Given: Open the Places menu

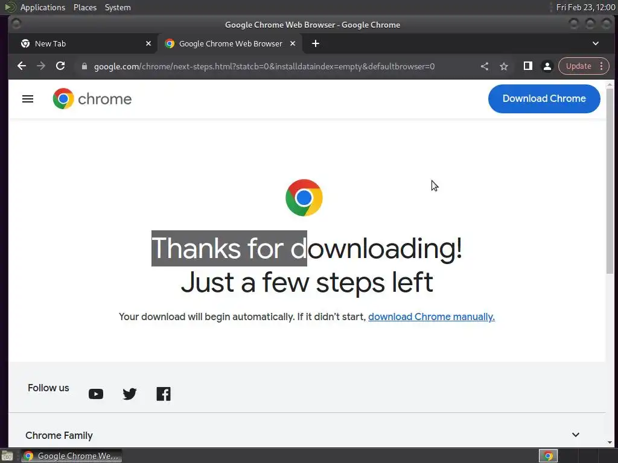Looking at the screenshot, I should (x=85, y=7).
